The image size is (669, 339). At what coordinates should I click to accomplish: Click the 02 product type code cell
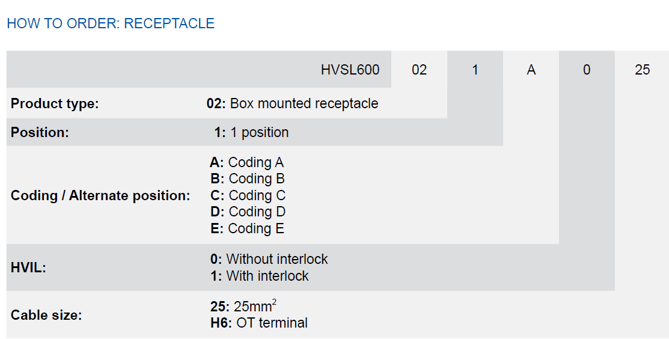pos(419,70)
